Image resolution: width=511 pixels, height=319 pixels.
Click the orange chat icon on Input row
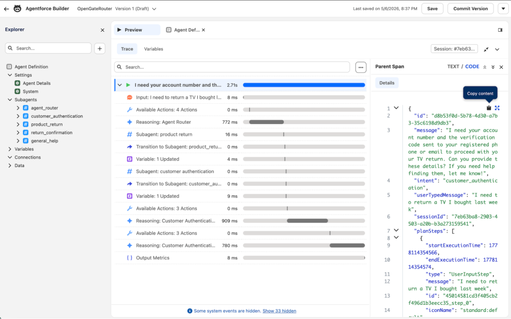click(129, 97)
